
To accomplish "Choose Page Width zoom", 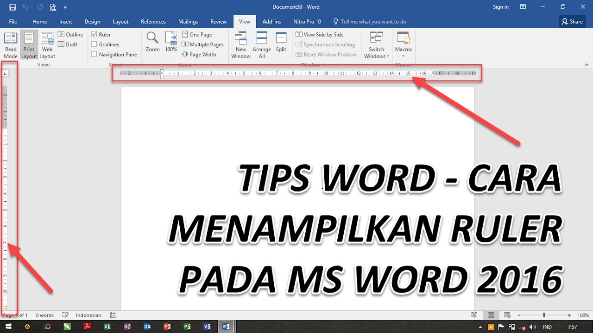I will 199,55.
